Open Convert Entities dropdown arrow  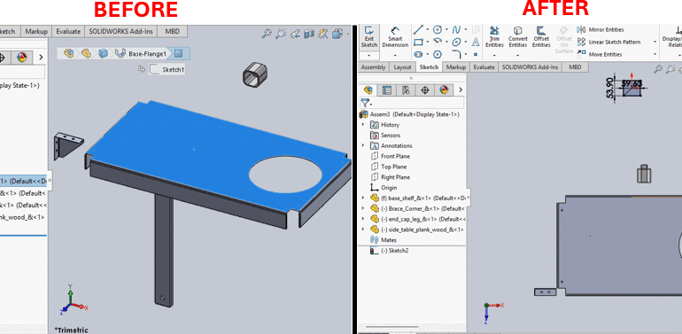(x=517, y=55)
